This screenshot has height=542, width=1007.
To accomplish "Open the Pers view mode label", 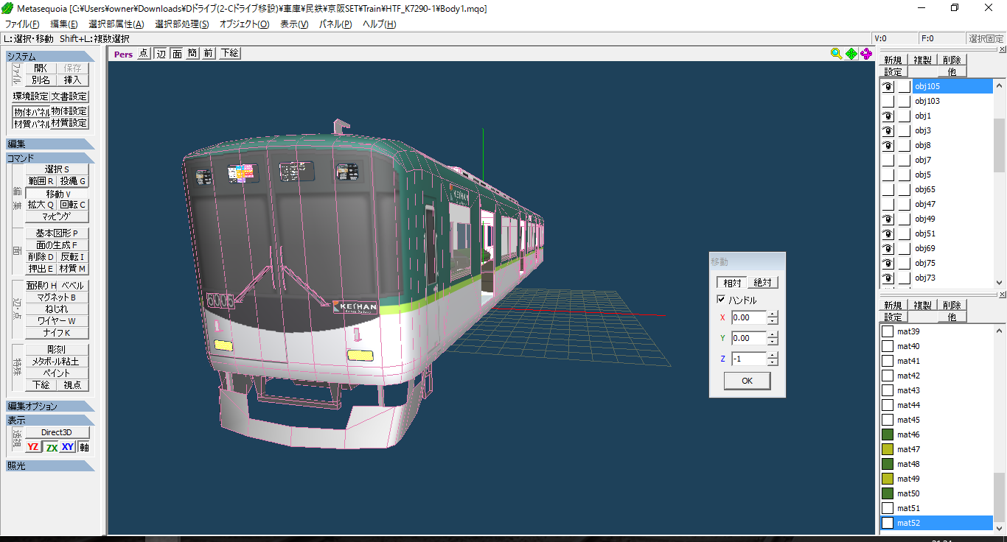I will [x=123, y=53].
